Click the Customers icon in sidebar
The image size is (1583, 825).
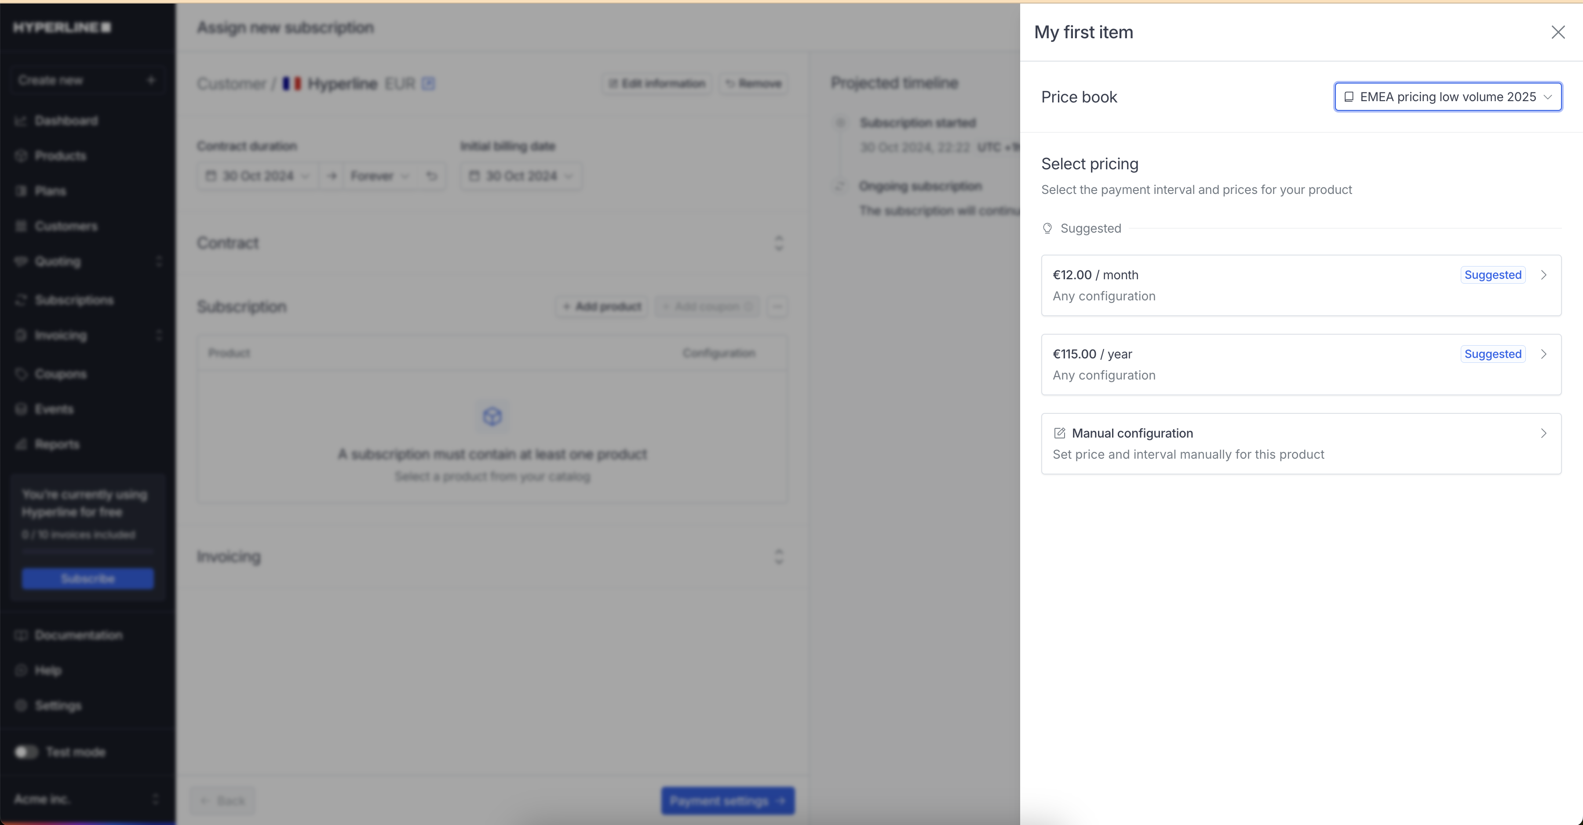click(21, 226)
